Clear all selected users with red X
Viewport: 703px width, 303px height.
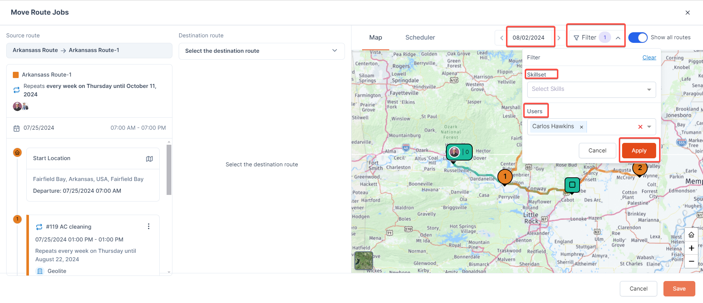coord(640,127)
